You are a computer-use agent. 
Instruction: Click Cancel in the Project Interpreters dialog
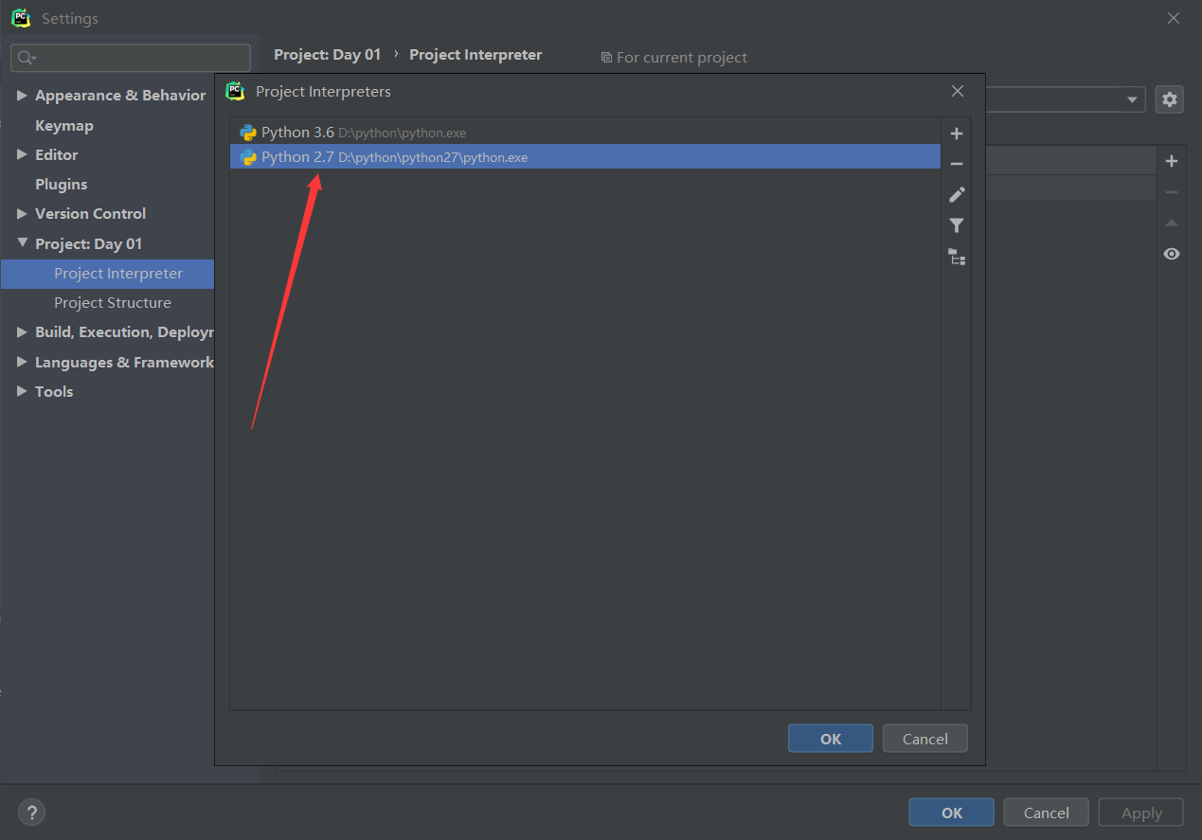[x=925, y=739]
